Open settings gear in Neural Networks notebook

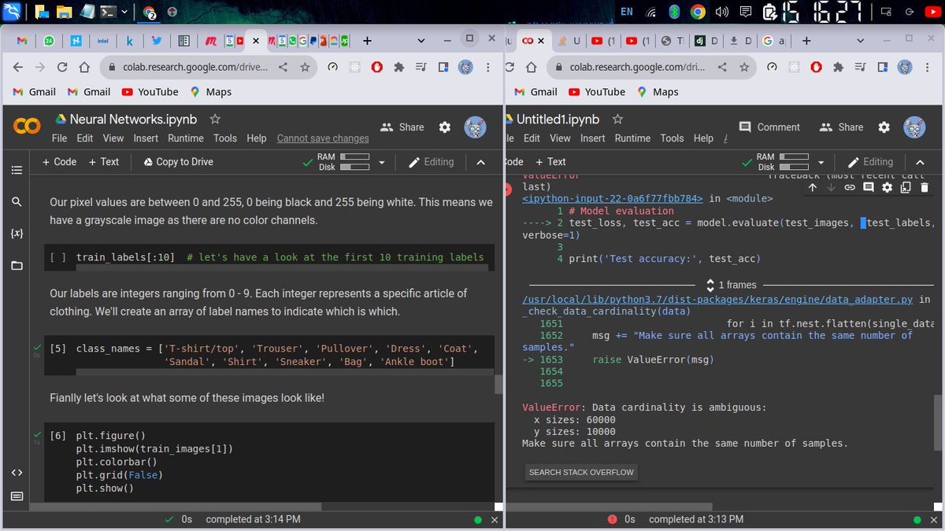[x=445, y=127]
